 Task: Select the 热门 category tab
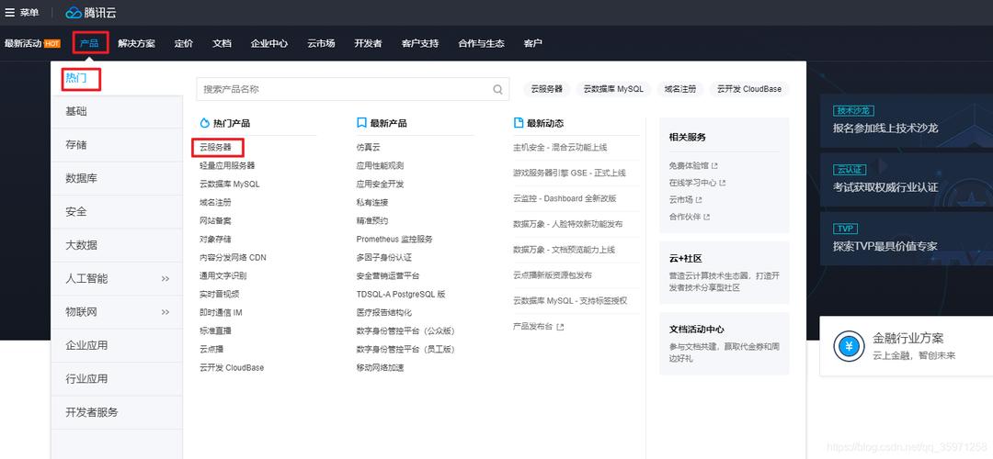(75, 79)
